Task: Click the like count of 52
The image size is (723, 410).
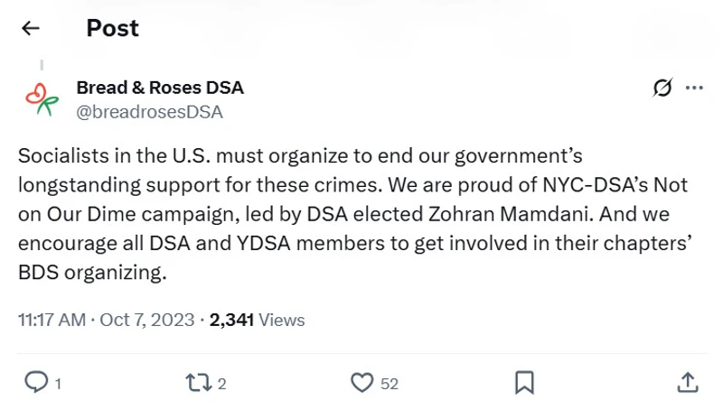Action: click(x=389, y=384)
